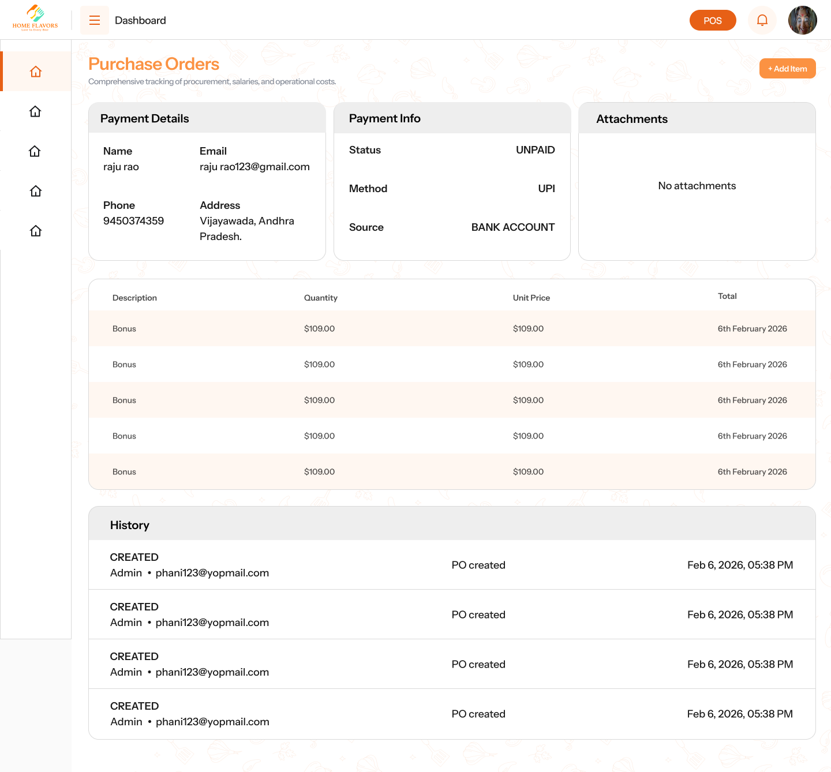Viewport: 831px width, 772px height.
Task: Click the Unit Price column header
Action: 531,298
